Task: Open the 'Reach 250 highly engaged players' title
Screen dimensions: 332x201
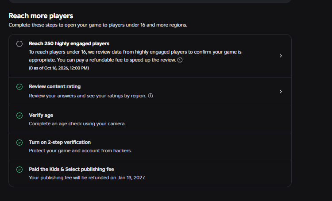Action: 69,44
